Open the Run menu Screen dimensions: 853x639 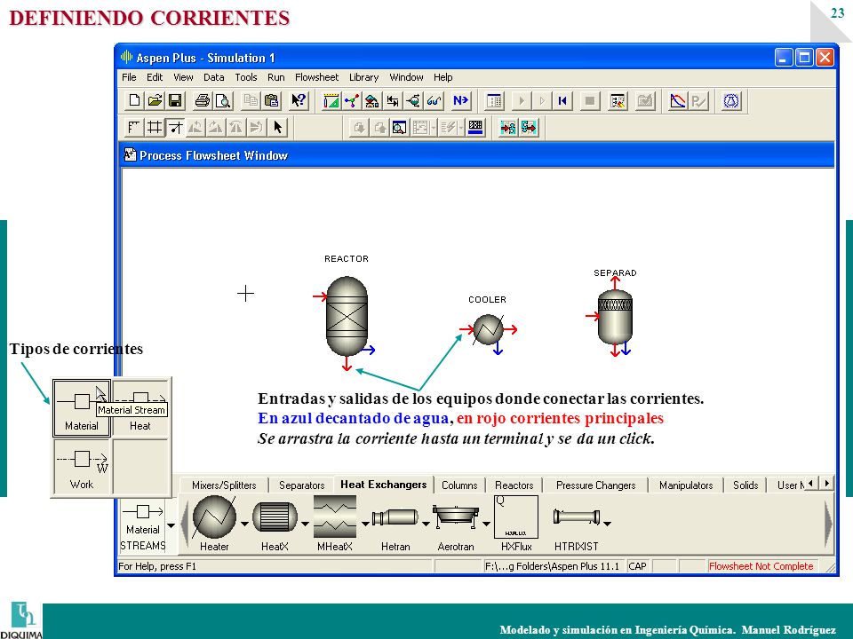(x=275, y=77)
